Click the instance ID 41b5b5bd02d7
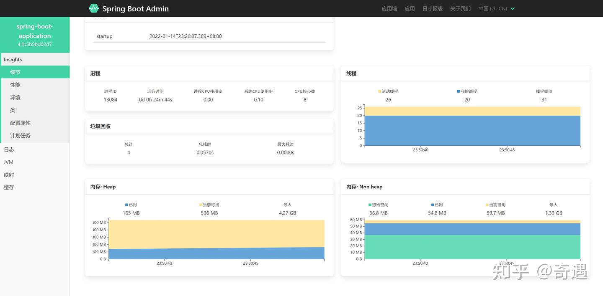 click(x=35, y=44)
